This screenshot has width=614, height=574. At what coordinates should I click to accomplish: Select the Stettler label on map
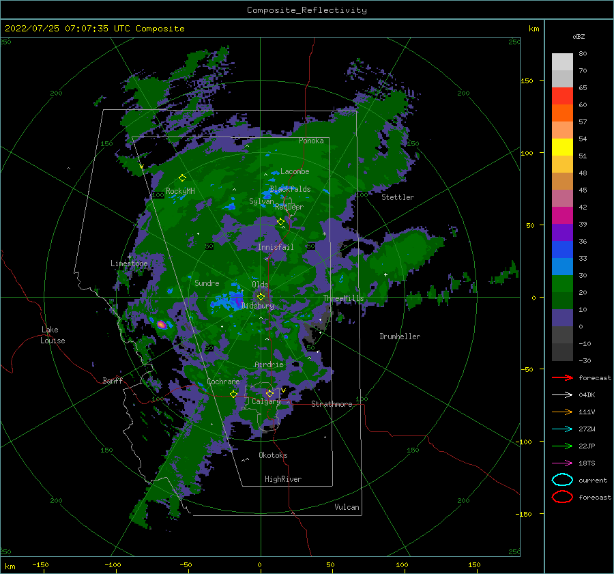coord(398,197)
